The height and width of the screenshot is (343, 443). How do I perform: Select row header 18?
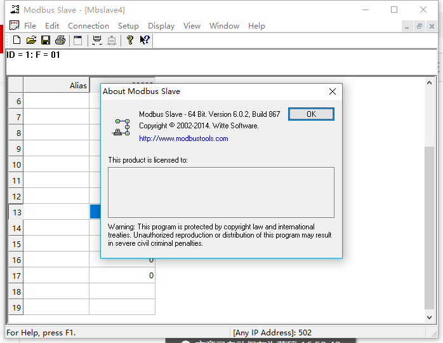click(16, 292)
